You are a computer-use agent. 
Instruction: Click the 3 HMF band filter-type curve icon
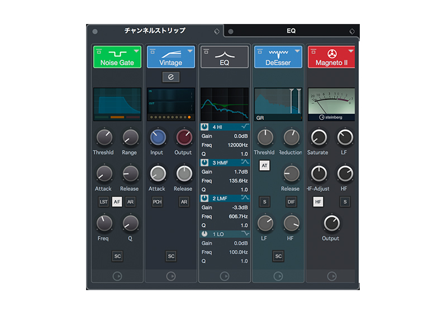tap(245, 162)
